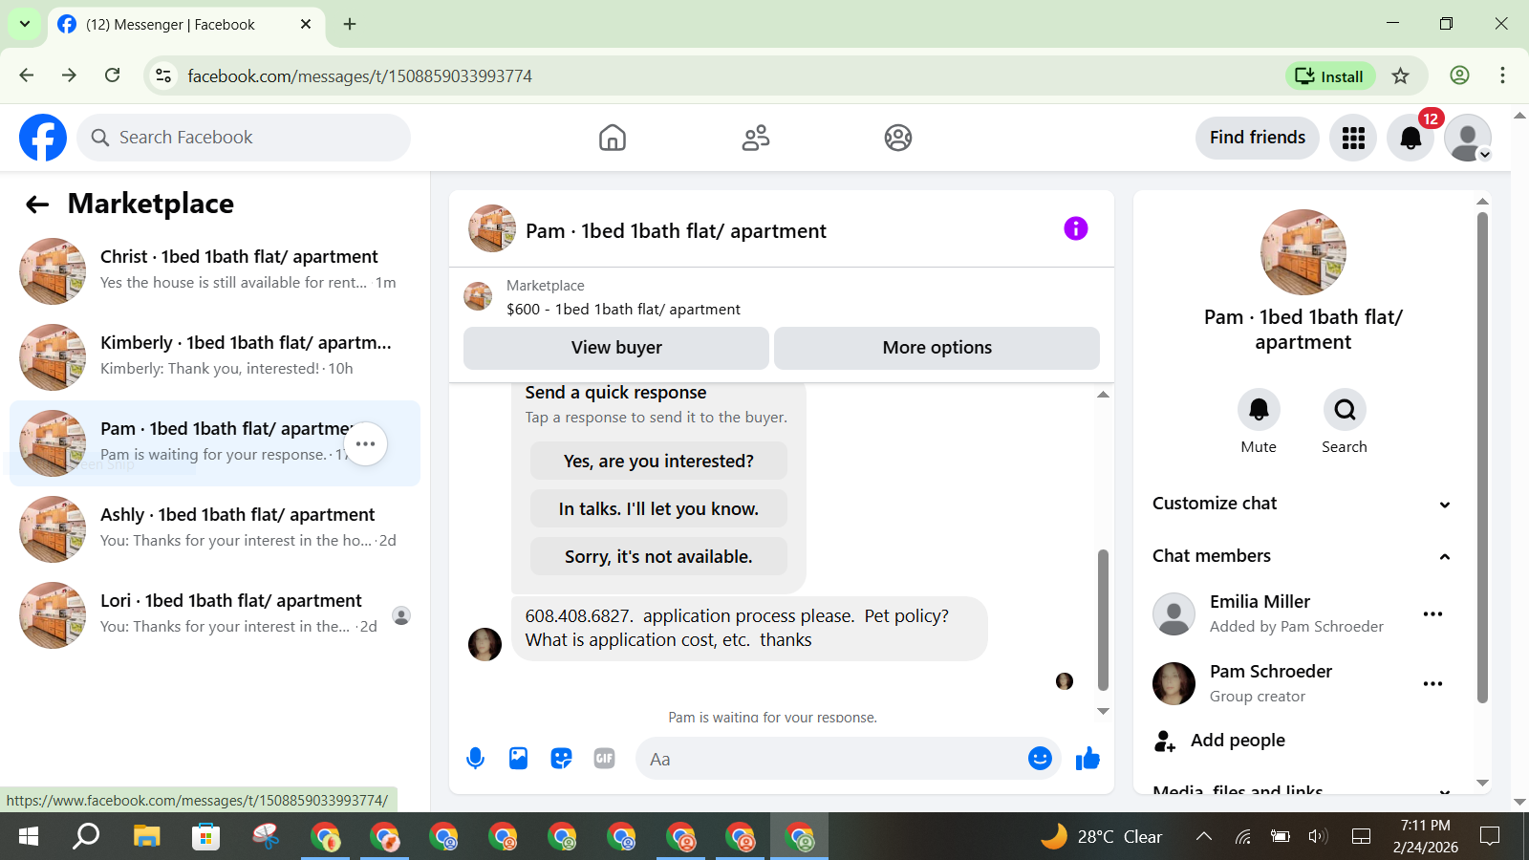The height and width of the screenshot is (860, 1529).
Task: Open the emoji picker in message box
Action: tap(1040, 759)
